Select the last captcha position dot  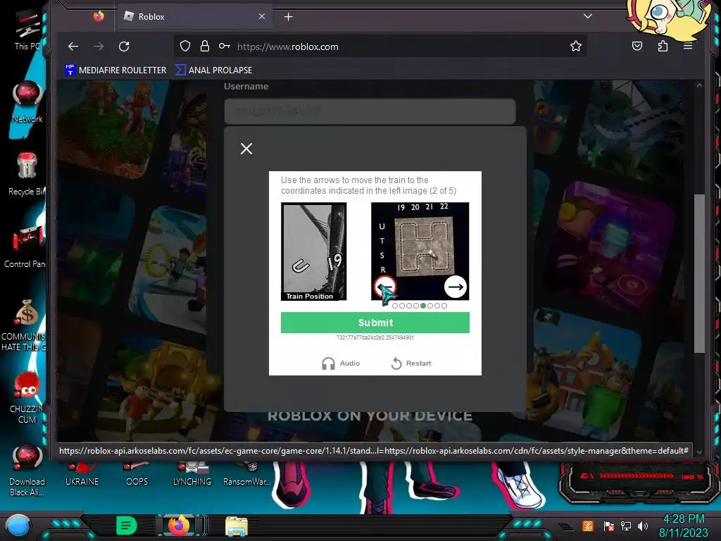[444, 306]
